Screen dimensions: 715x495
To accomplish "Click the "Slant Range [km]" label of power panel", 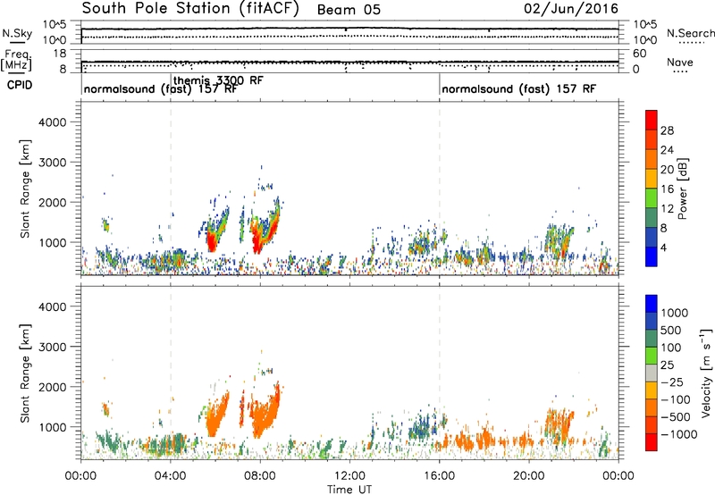I will 25,189.
